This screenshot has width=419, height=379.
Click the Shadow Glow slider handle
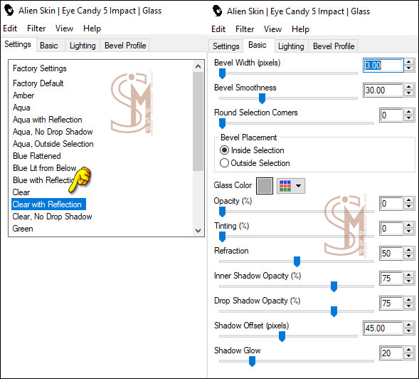(x=252, y=361)
